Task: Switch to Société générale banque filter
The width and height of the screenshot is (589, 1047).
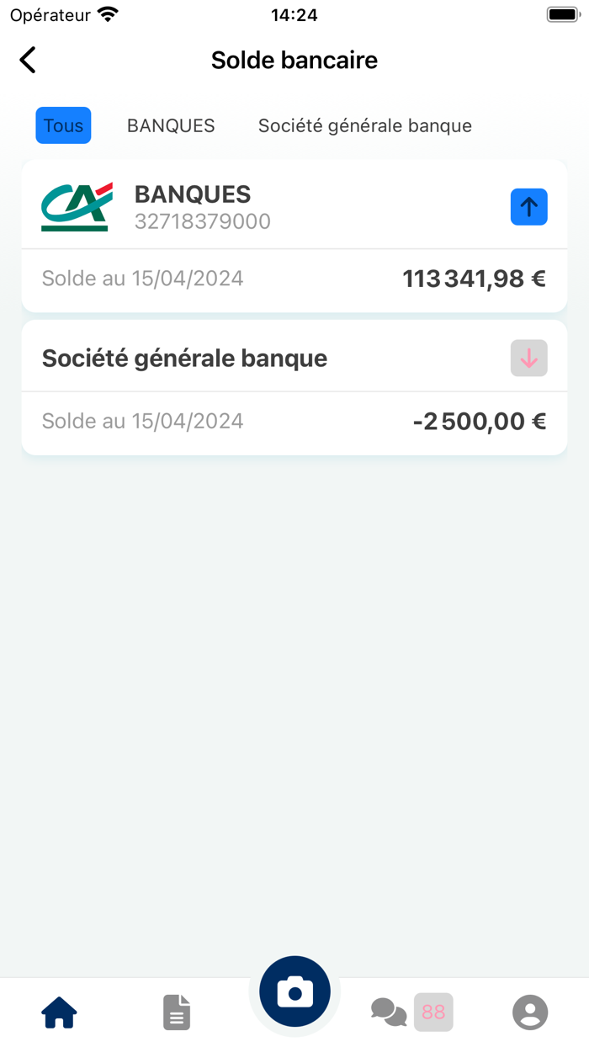Action: [364, 125]
